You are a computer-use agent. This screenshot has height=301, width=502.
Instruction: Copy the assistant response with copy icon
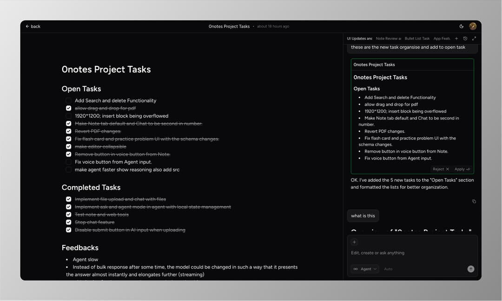coord(474,201)
